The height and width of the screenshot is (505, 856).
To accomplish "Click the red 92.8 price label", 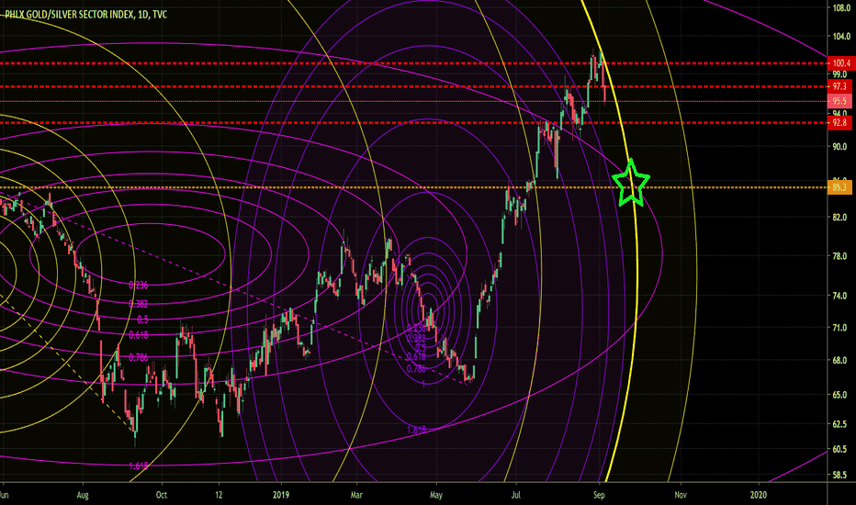I will tap(840, 123).
